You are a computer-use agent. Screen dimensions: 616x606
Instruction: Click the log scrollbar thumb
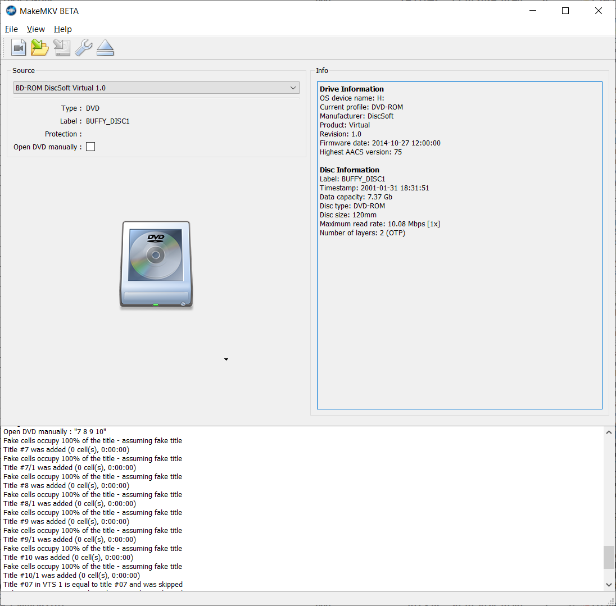(609, 557)
